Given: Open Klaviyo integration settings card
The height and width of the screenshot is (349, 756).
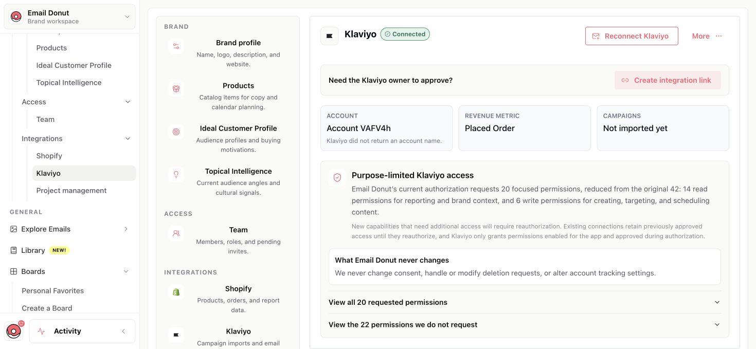Looking at the screenshot, I should (x=228, y=337).
